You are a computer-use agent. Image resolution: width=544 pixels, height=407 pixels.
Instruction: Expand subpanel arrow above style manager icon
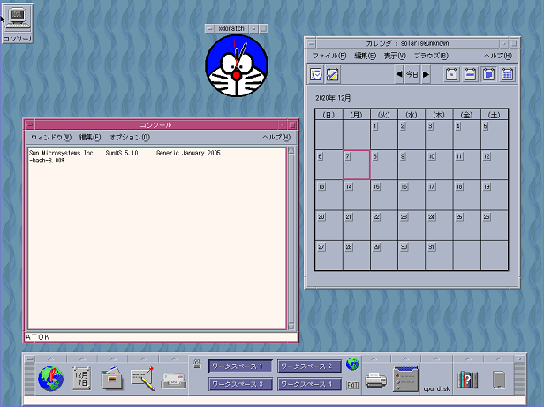(x=405, y=358)
